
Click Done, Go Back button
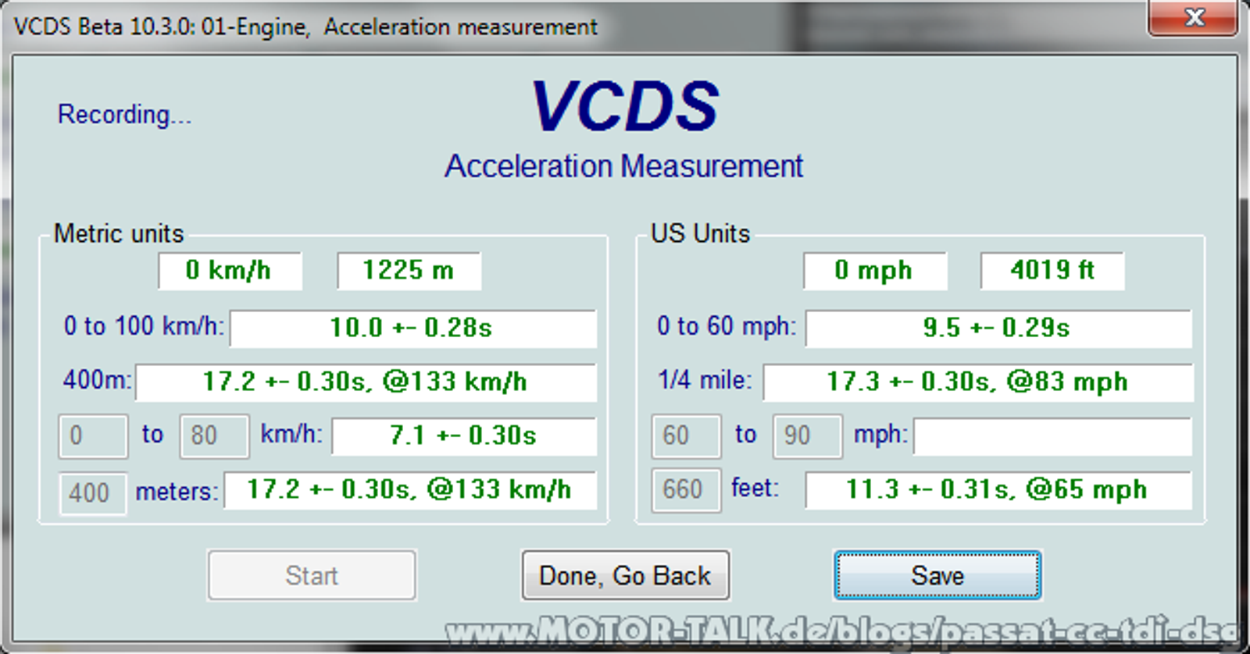pos(625,575)
